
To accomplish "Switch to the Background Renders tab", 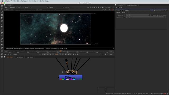I will 132,5.
